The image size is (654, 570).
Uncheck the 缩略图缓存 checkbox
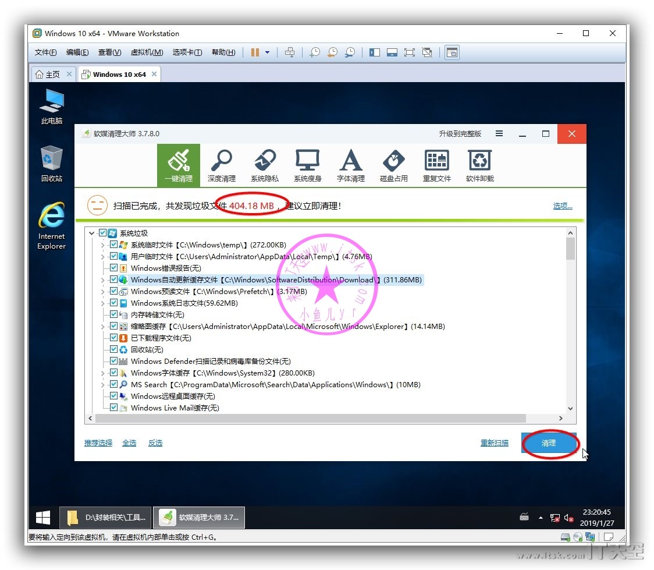pos(113,326)
